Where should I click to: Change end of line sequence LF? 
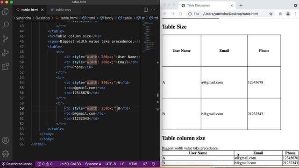tap(122, 164)
